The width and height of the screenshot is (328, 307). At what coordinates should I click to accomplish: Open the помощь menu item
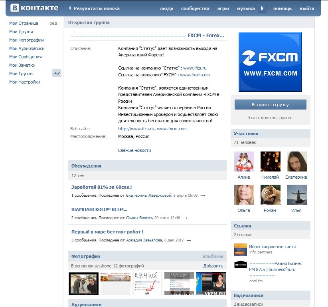[x=283, y=8]
